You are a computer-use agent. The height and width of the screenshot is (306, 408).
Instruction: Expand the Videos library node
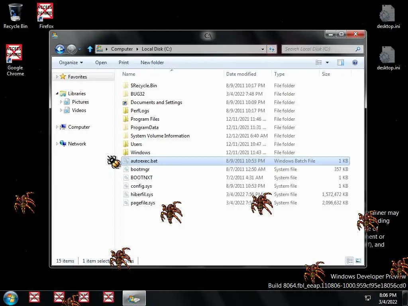coord(61,110)
